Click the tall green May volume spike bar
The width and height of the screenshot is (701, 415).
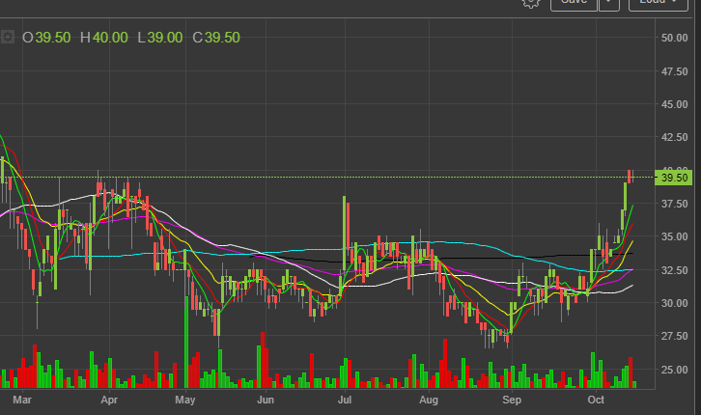click(x=186, y=342)
